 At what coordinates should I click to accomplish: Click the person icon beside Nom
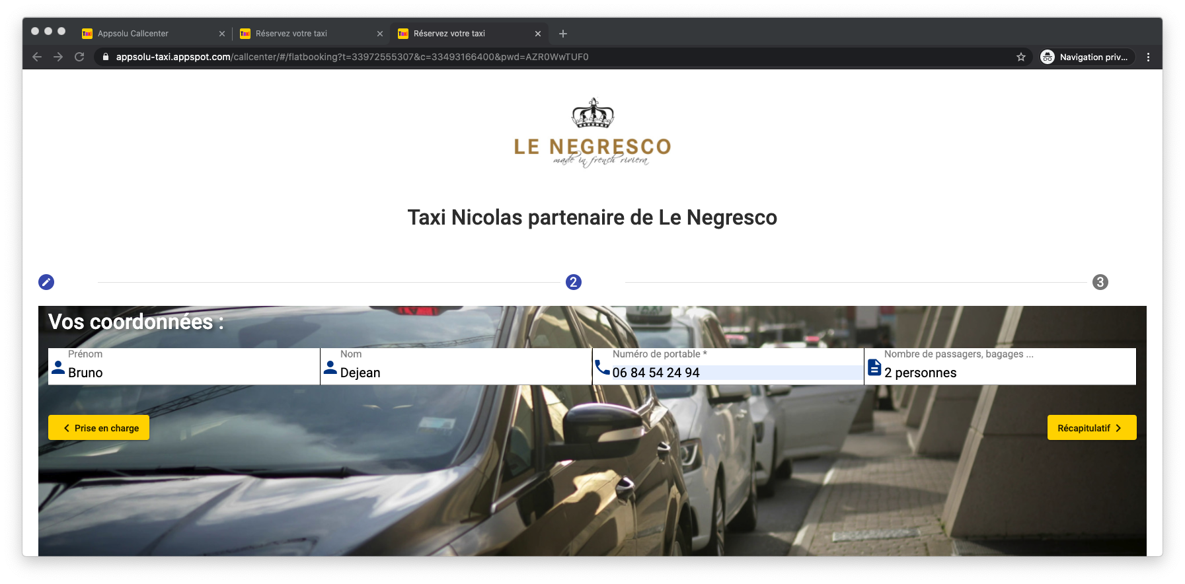330,367
